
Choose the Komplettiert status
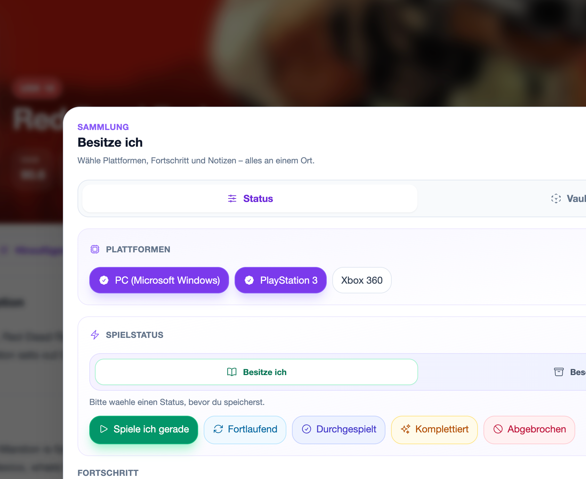tap(434, 430)
